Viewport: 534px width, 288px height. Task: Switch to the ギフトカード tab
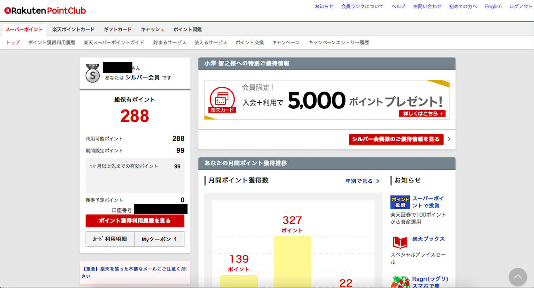point(118,30)
